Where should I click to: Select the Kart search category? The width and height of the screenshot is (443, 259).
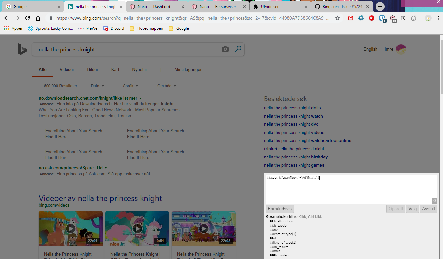(115, 69)
